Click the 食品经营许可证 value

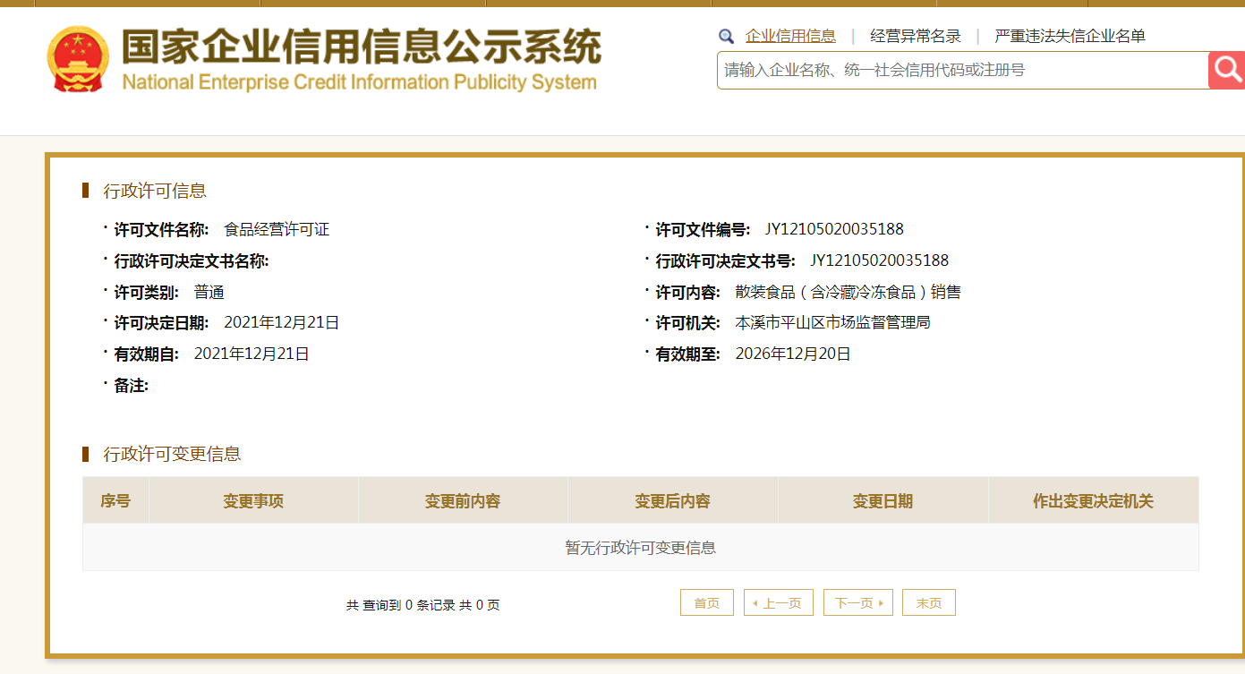coord(277,230)
